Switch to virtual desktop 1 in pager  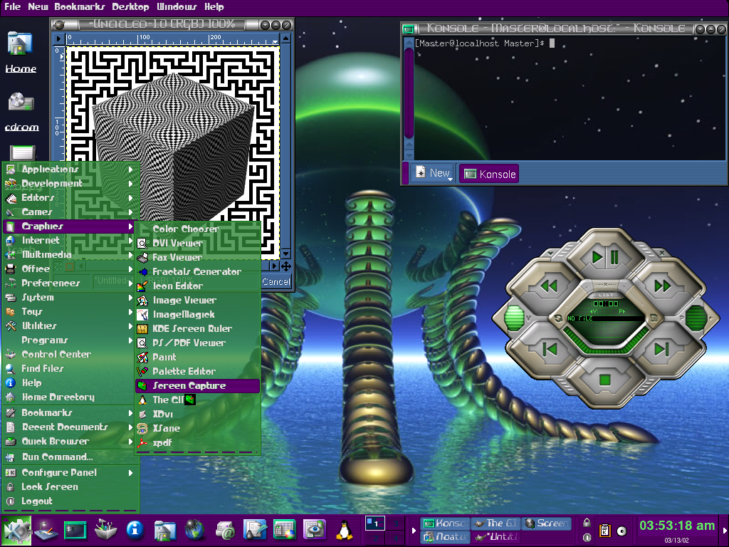[376, 523]
